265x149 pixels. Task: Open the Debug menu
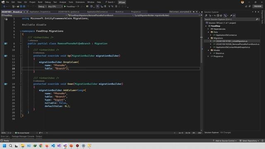48,2
